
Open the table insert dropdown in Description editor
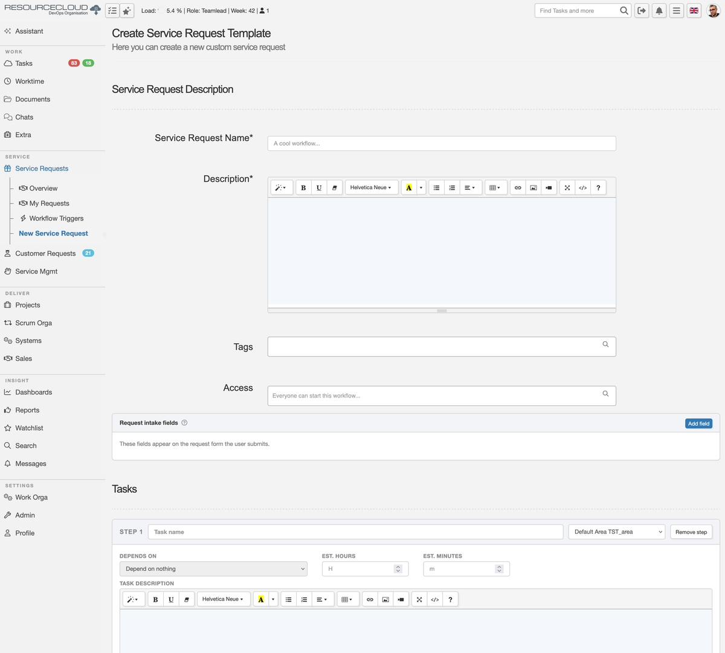coord(495,188)
